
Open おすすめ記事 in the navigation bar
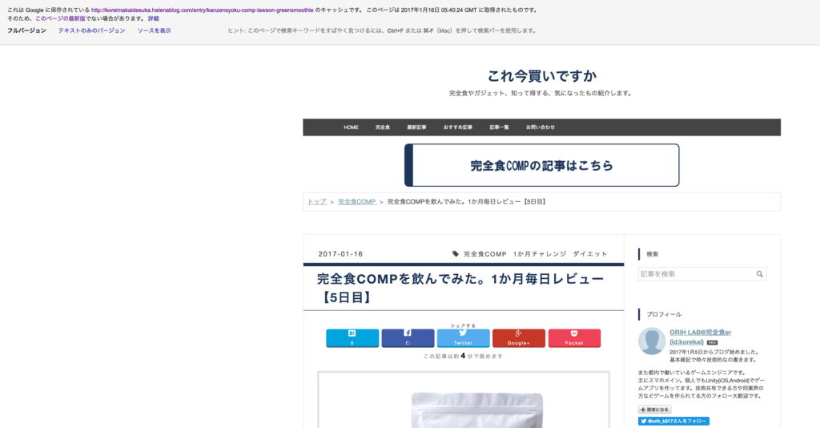click(x=458, y=127)
